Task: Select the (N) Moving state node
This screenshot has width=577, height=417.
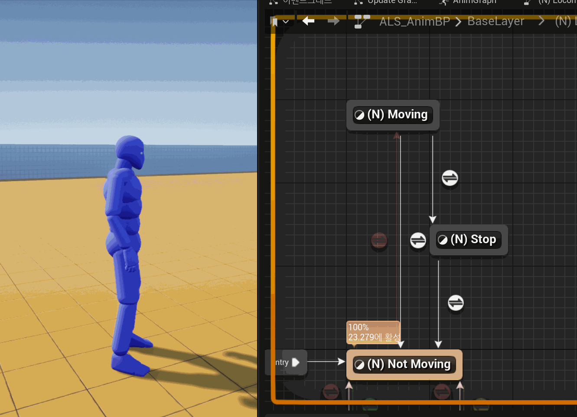Action: pyautogui.click(x=393, y=115)
